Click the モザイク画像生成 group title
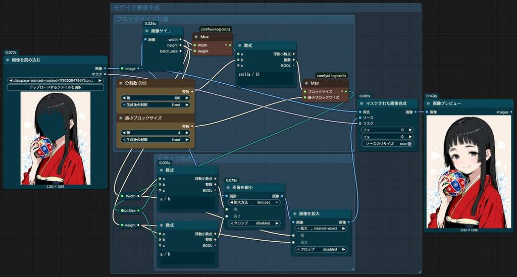Viewport: 517px width, 277px height. [136, 8]
